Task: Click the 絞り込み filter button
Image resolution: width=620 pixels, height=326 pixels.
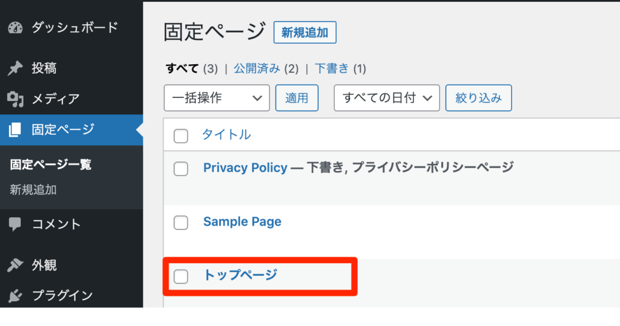Action: coord(478,97)
